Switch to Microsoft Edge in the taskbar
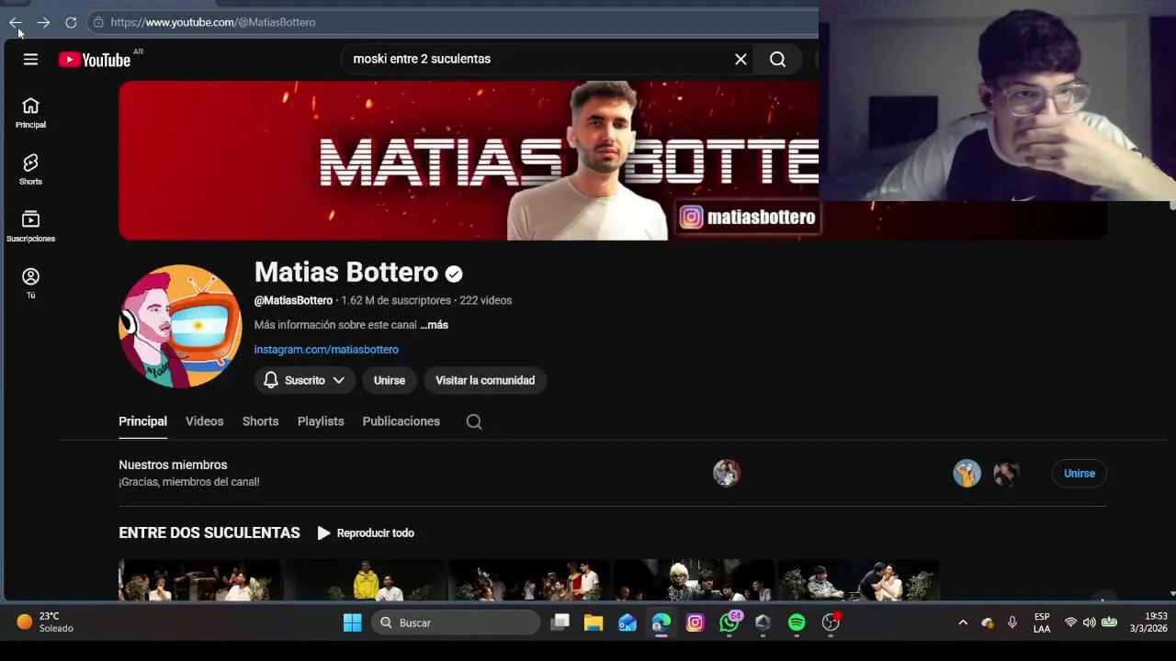The height and width of the screenshot is (661, 1176). click(661, 622)
